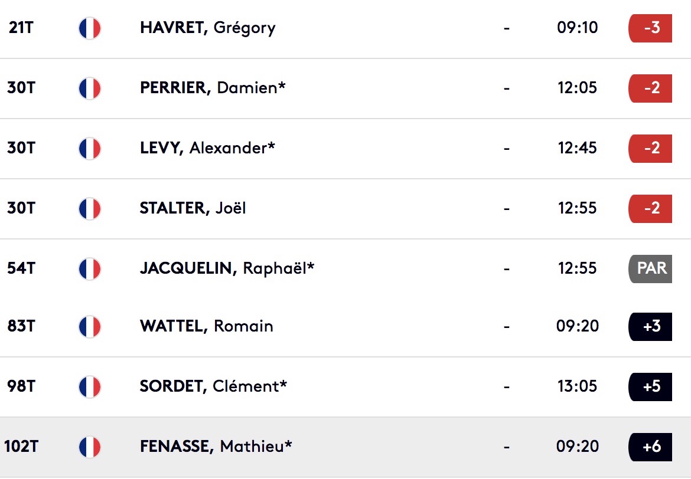Click the French flag beside HAVRET, Grégory

pos(90,28)
